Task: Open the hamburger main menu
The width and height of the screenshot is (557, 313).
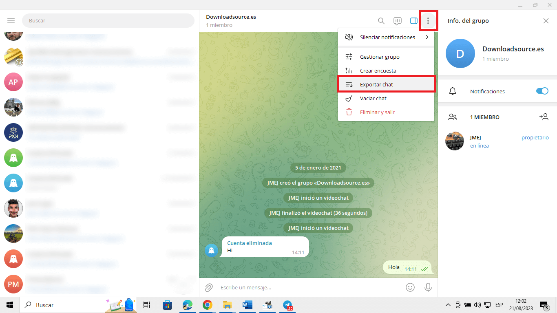Action: tap(11, 21)
